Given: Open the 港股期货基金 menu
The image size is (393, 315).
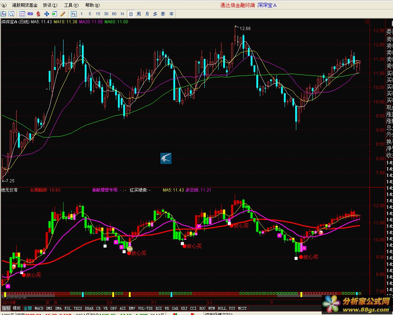Looking at the screenshot, I should coord(25,5).
